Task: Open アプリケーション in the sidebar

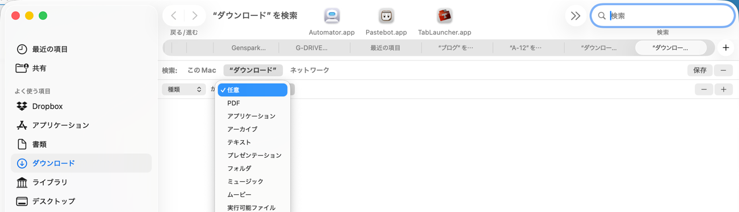Action: (81, 125)
